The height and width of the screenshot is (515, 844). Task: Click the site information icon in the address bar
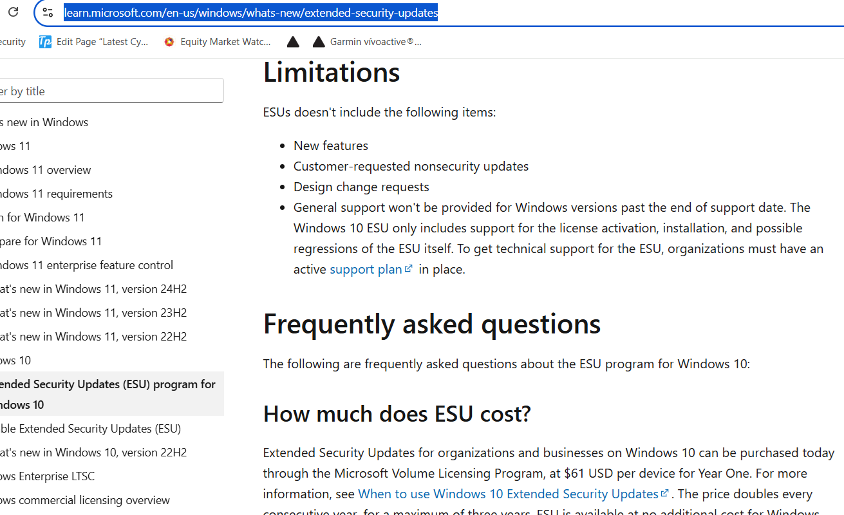click(48, 12)
